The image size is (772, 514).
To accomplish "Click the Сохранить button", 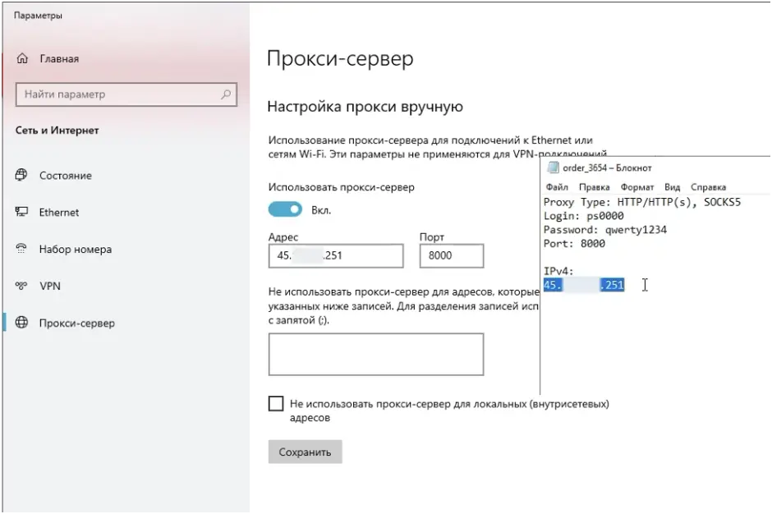I will tap(305, 451).
